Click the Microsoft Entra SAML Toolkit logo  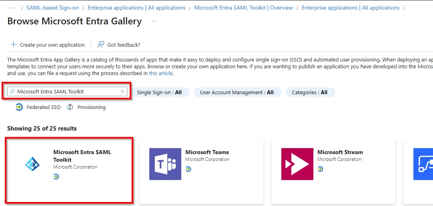pos(32,164)
